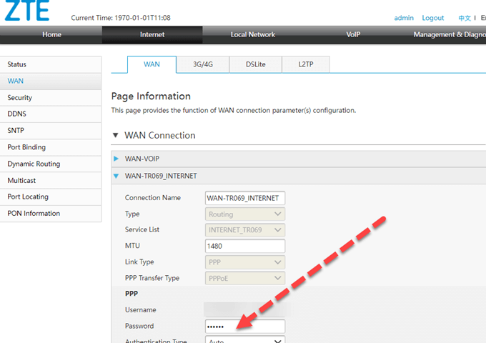The height and width of the screenshot is (343, 486).
Task: Click the Password input field
Action: pos(244,326)
